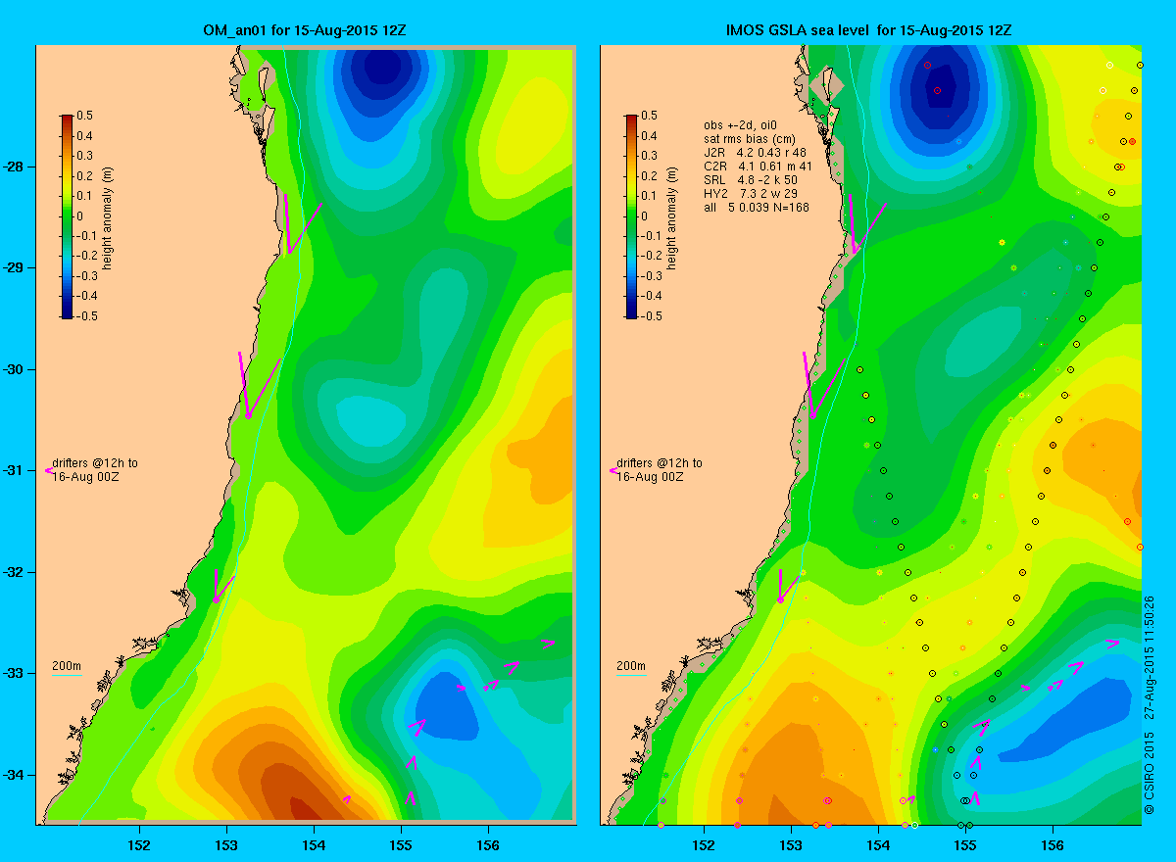
Task: Click the "0.2" label on right color bar
Action: [x=650, y=175]
